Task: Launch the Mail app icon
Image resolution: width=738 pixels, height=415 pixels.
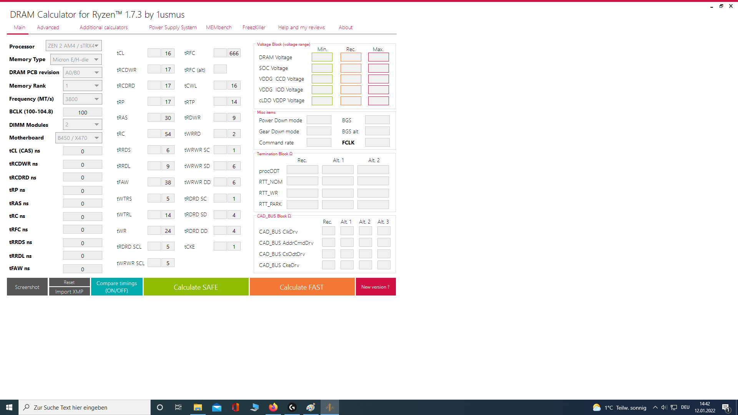Action: [217, 407]
